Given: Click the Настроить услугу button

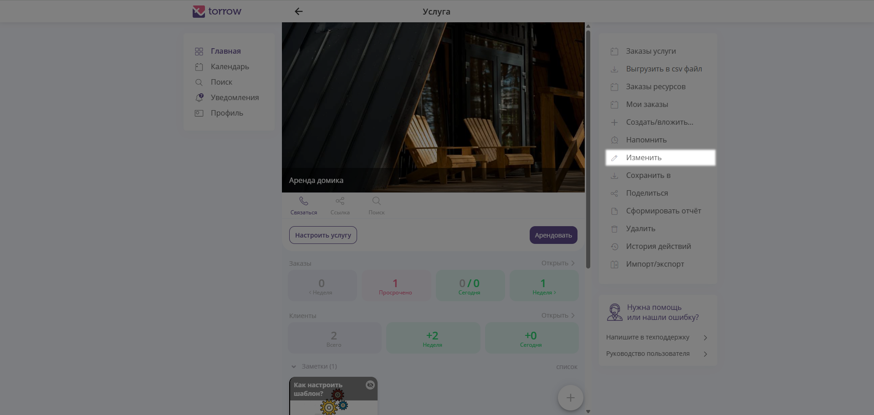Looking at the screenshot, I should tap(323, 235).
